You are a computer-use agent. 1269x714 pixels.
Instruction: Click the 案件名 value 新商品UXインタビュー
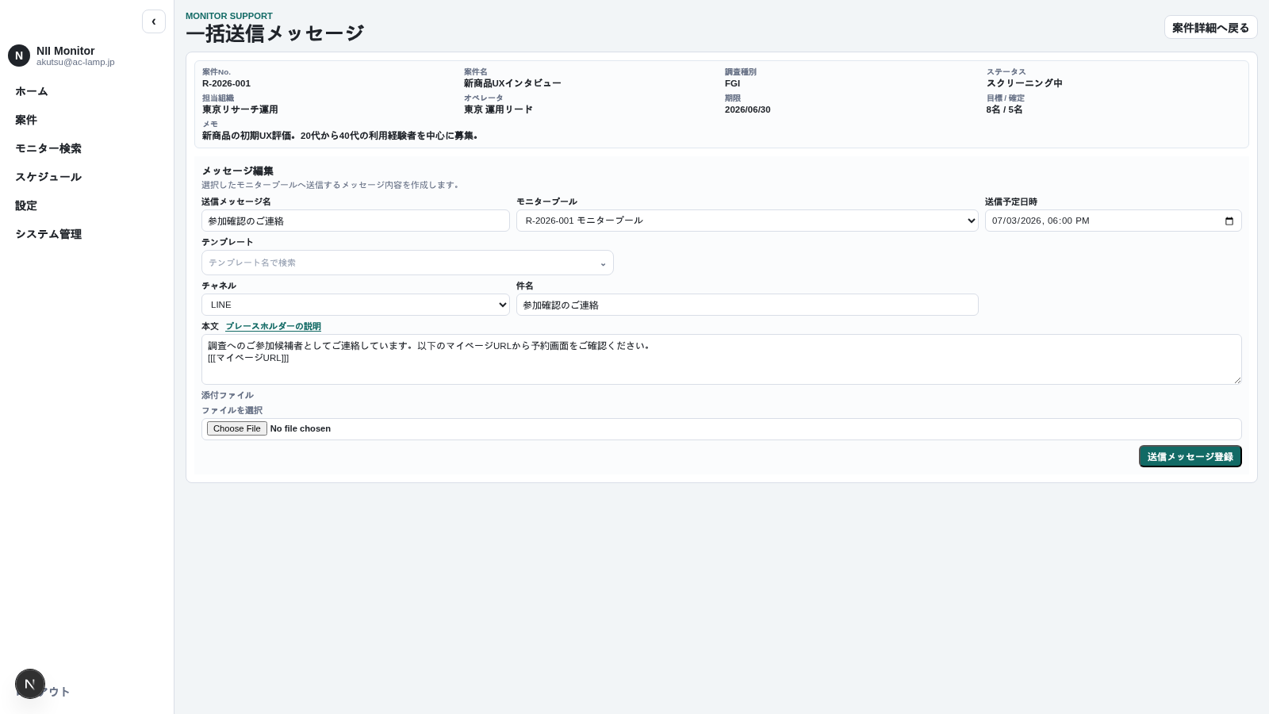(512, 83)
